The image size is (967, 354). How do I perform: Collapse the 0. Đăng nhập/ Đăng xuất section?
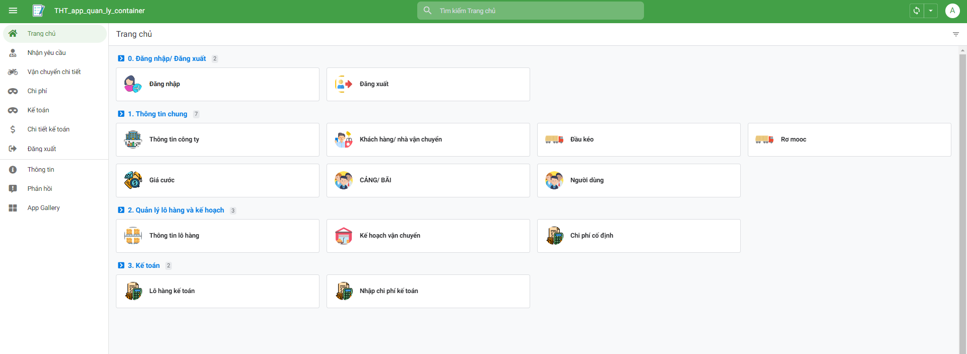(x=121, y=58)
